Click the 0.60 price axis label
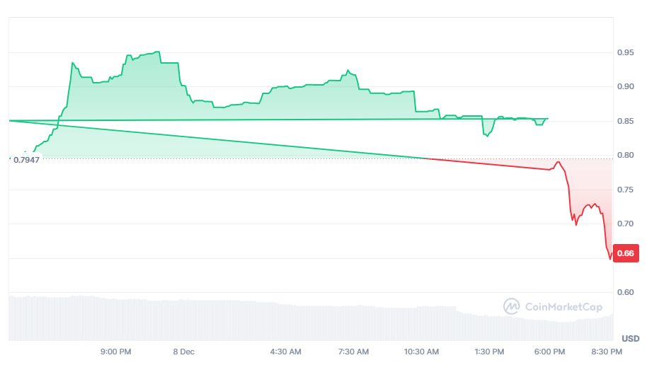 pos(625,292)
